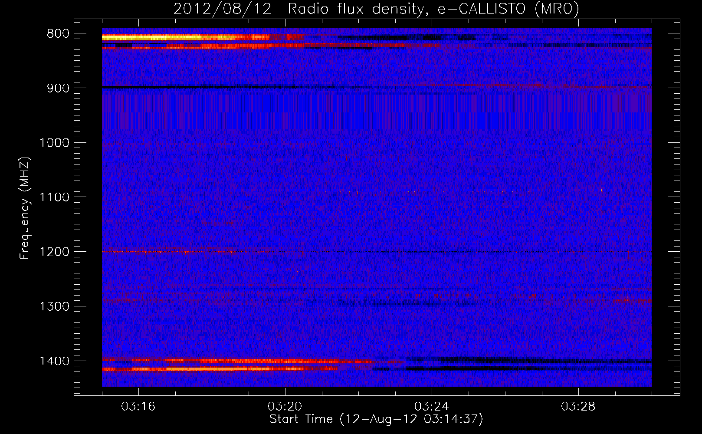Click the 1000 frequency tick label
The height and width of the screenshot is (434, 702).
(x=54, y=143)
